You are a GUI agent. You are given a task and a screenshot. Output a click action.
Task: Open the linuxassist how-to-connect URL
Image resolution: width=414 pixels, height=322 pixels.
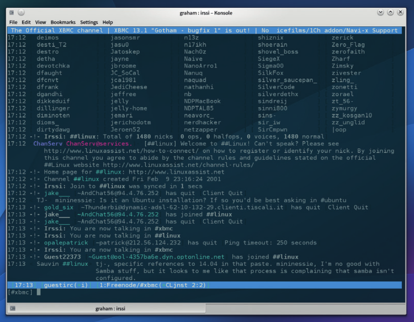121,151
